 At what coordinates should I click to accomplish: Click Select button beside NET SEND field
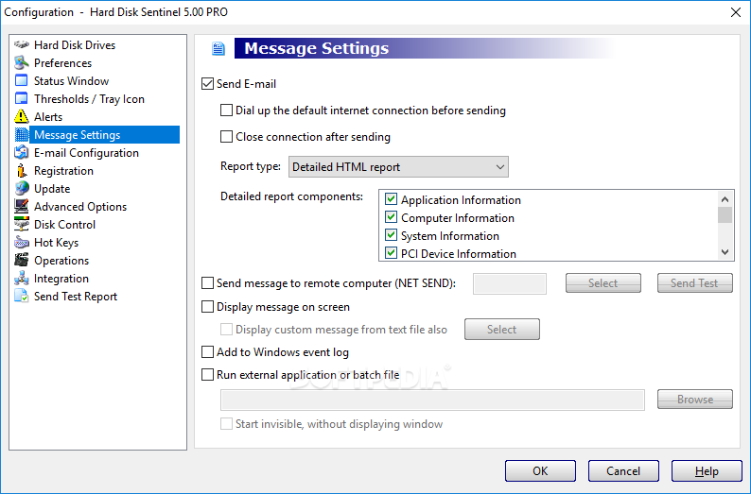coord(603,283)
